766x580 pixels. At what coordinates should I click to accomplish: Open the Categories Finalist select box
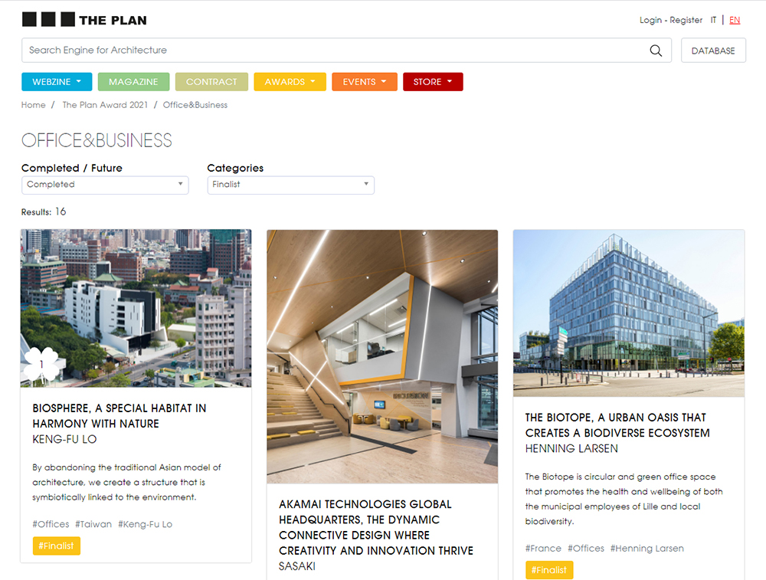[290, 185]
